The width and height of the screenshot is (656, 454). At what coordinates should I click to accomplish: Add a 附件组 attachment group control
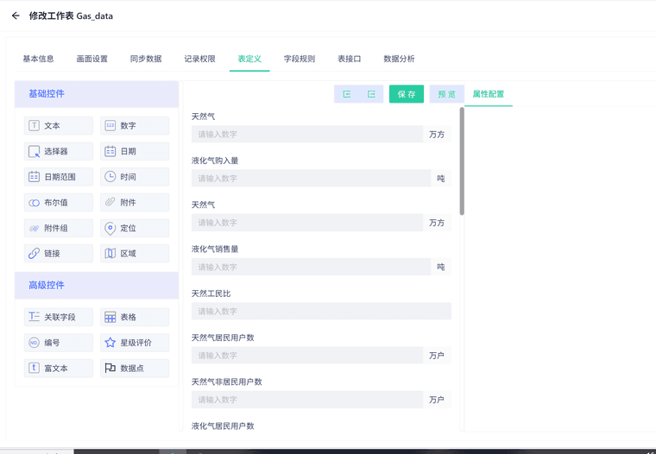tap(59, 228)
